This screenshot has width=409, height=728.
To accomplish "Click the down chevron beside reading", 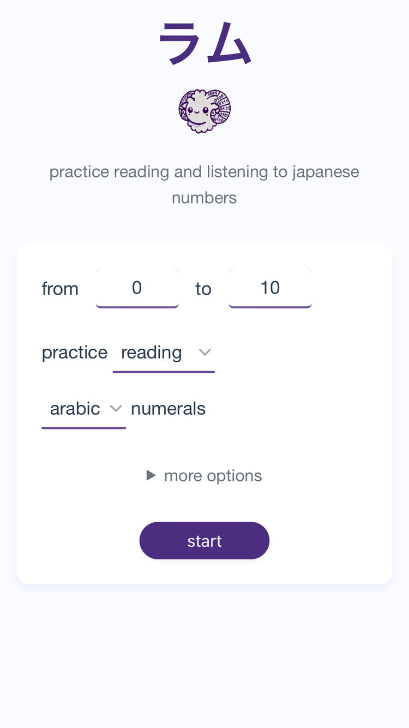I will pos(204,353).
